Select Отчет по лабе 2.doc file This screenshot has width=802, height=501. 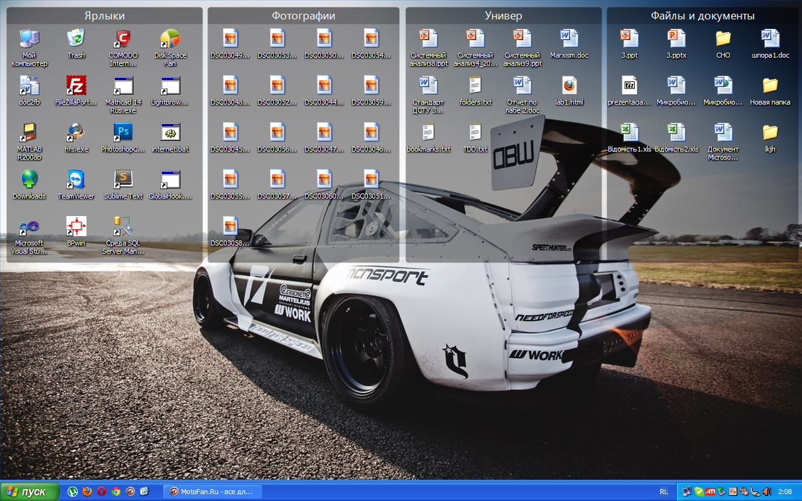523,86
